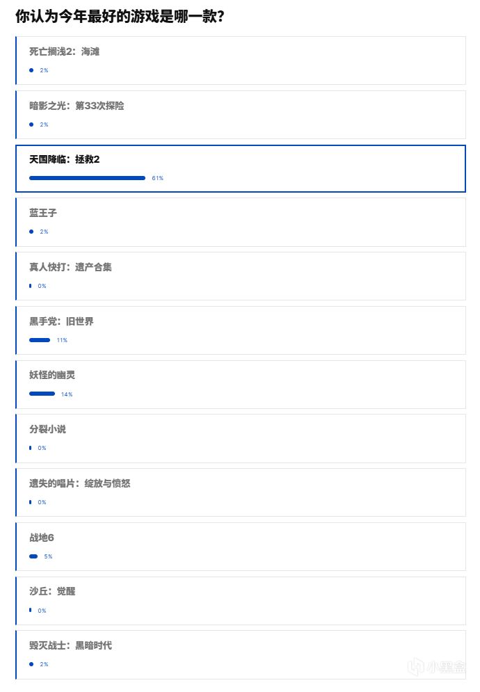The image size is (480, 692).
Task: Vote for 暗影之光：第33次探险
Action: 240,114
